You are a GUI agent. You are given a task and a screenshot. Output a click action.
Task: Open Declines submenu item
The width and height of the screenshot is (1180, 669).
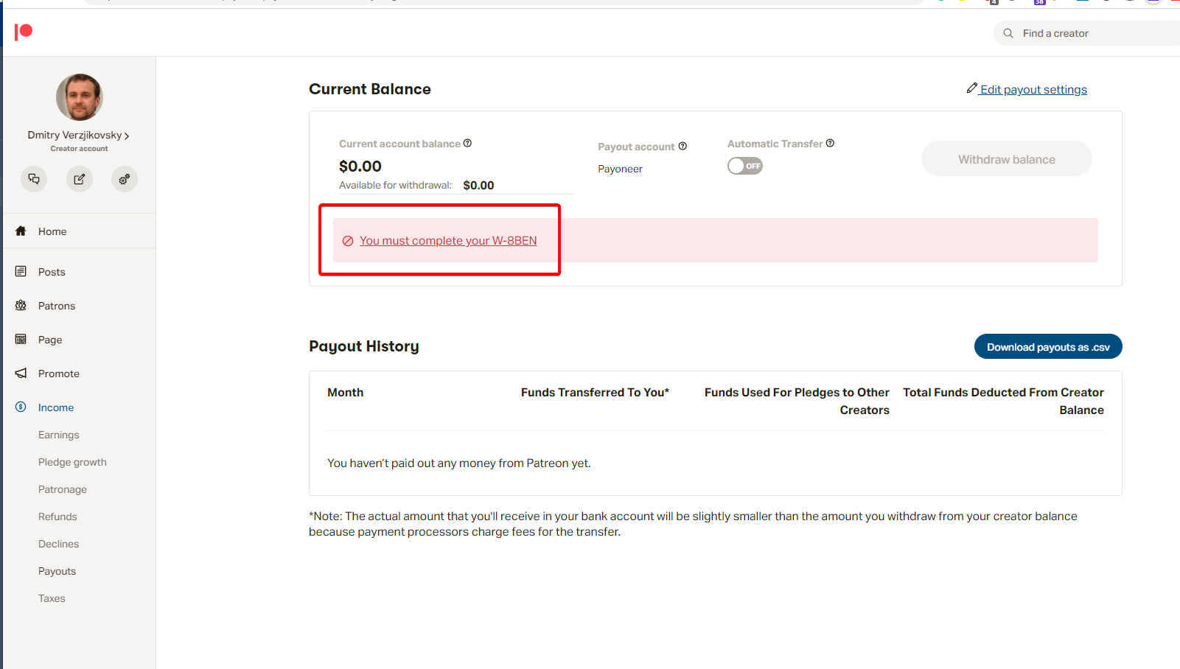click(59, 544)
